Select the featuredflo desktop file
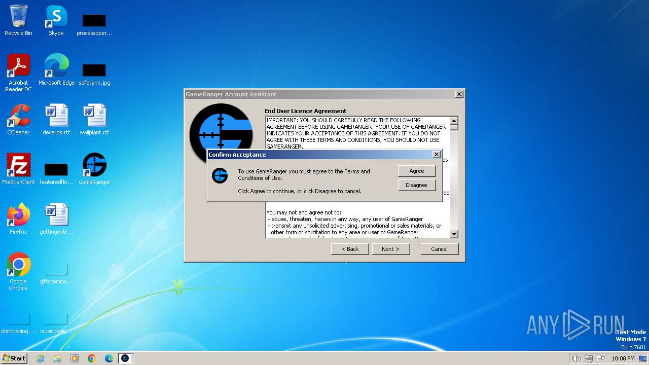This screenshot has height=365, width=649. coord(56,173)
